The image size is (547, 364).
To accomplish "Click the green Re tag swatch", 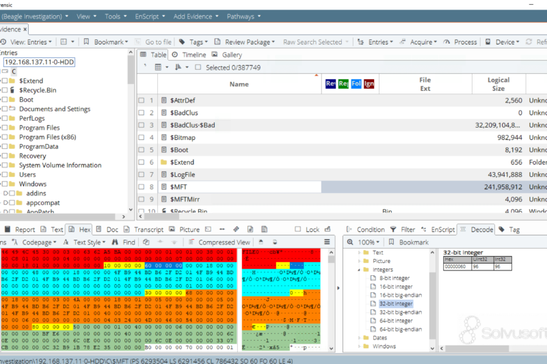I will click(343, 83).
